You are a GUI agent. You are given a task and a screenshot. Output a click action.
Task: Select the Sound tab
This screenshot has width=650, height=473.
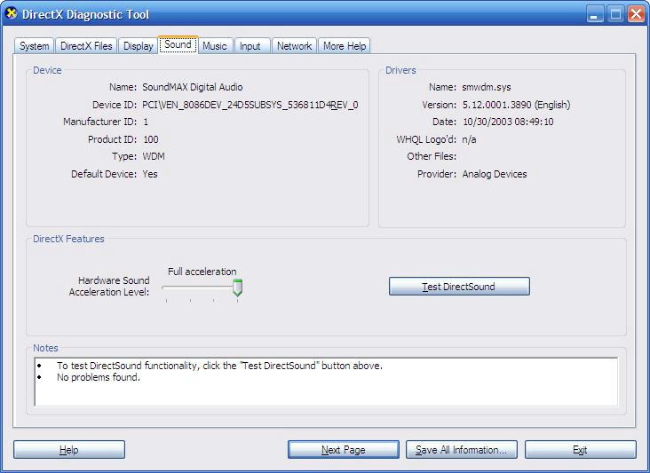coord(178,44)
